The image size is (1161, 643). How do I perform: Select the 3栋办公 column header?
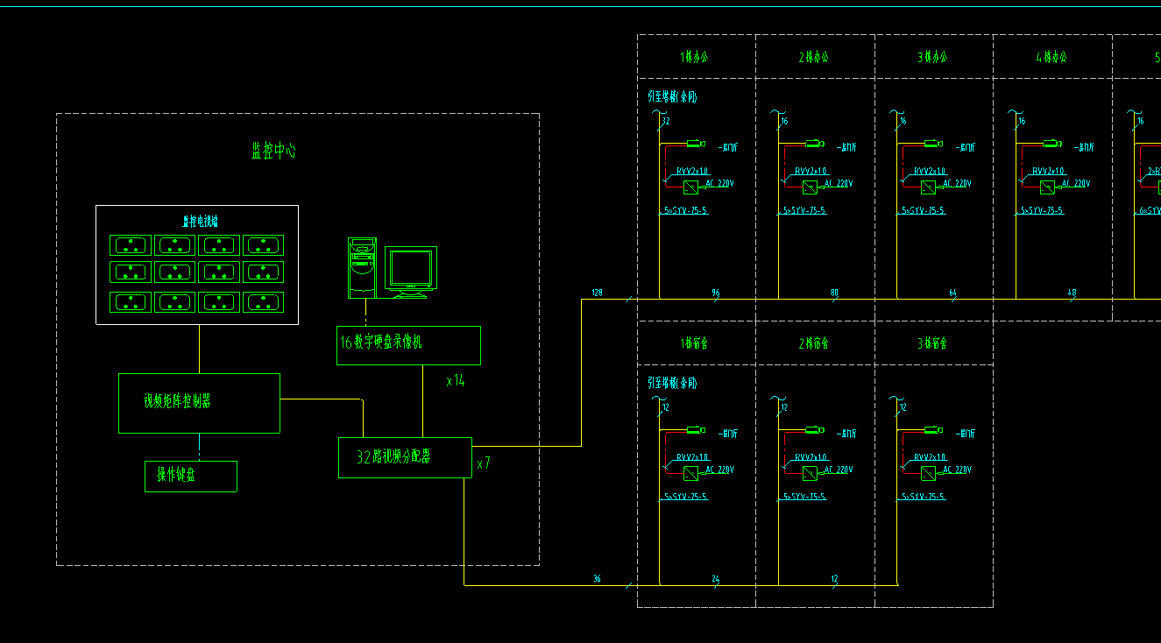932,57
